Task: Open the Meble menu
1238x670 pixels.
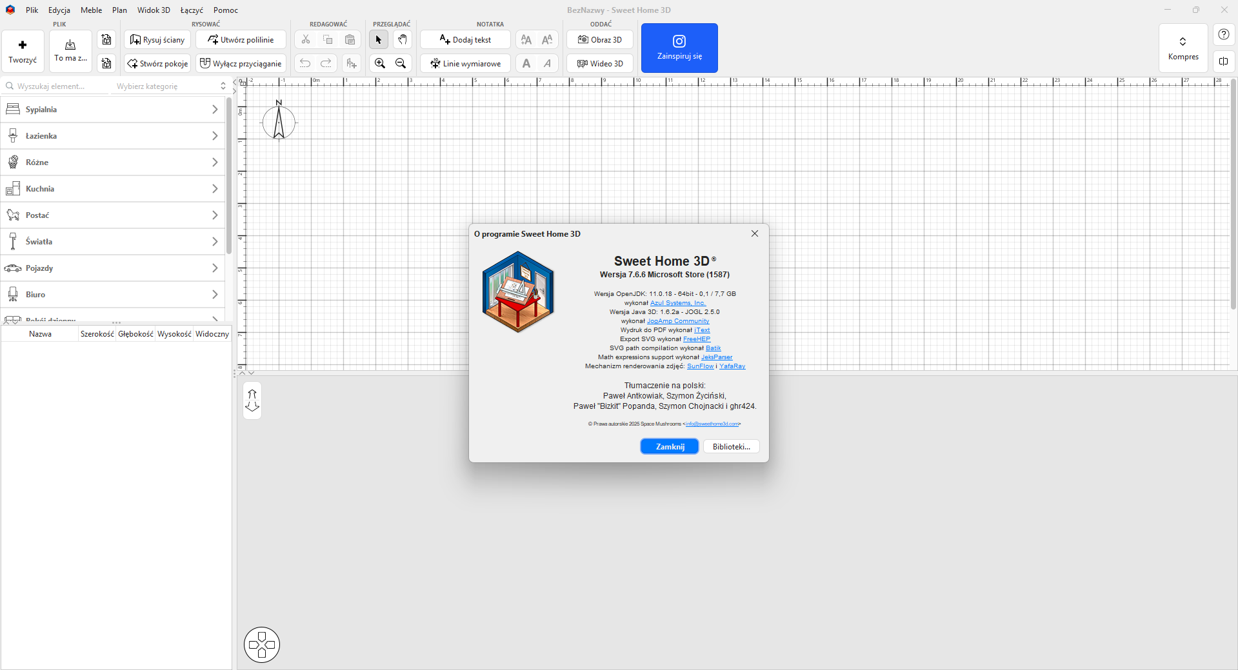Action: click(92, 10)
